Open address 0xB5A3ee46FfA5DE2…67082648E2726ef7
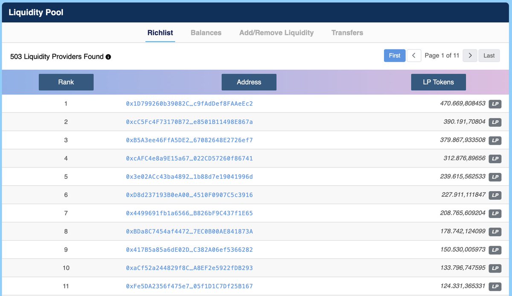The width and height of the screenshot is (512, 296). tap(189, 140)
